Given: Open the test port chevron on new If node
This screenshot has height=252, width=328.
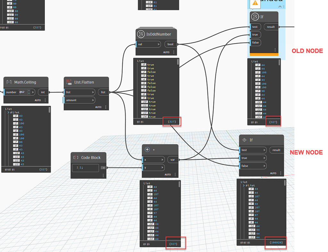Looking at the screenshot, I should coord(264,150).
